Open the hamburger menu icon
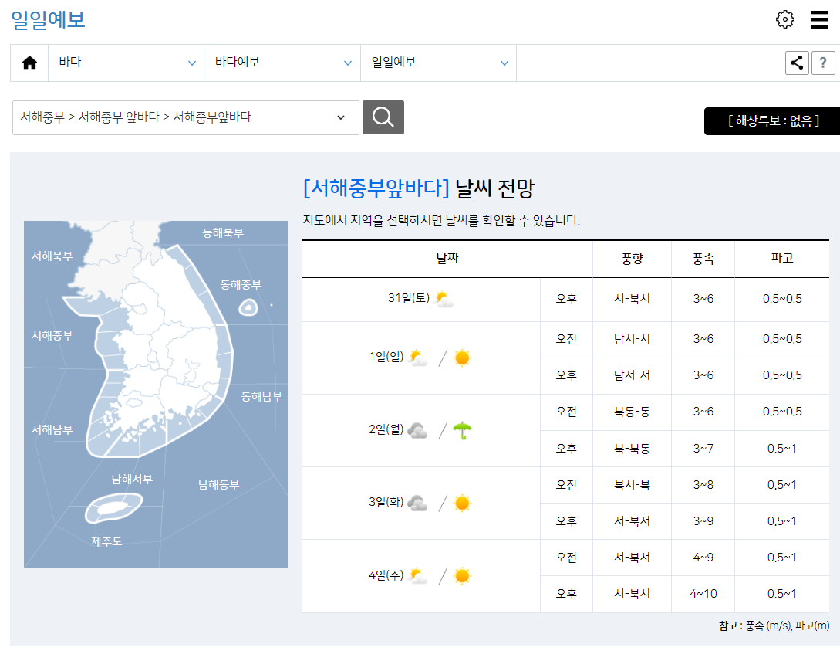This screenshot has width=840, height=651. click(819, 19)
